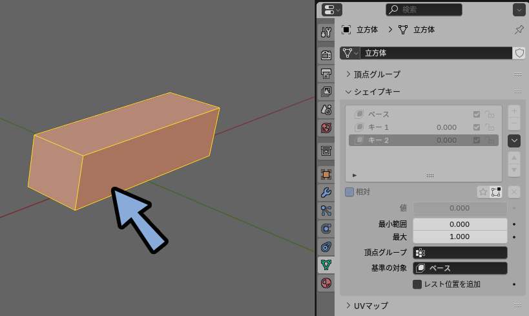The image size is (529, 316).
Task: Click animate dot beside 最小範囲
Action: click(514, 224)
